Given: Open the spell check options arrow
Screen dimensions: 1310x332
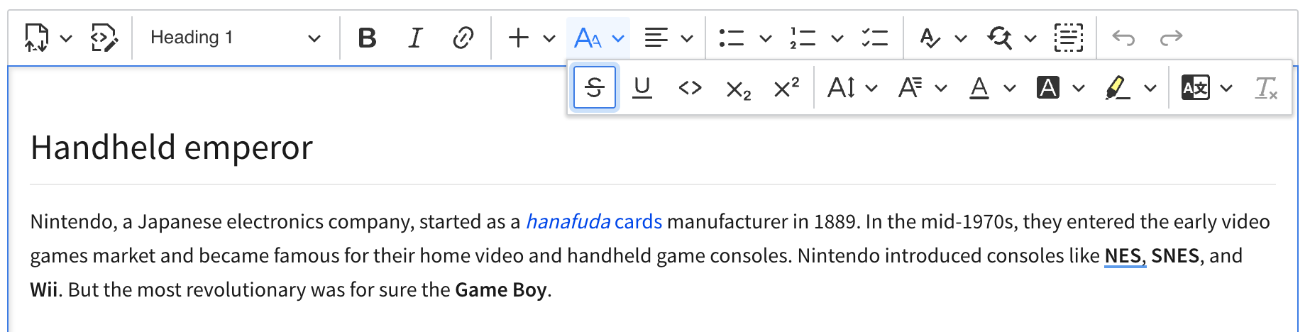Looking at the screenshot, I should pos(961,38).
